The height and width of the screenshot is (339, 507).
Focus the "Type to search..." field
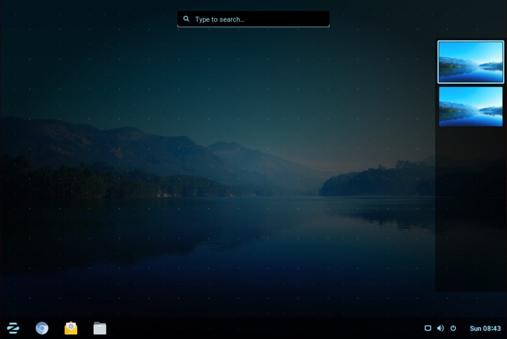coord(257,19)
